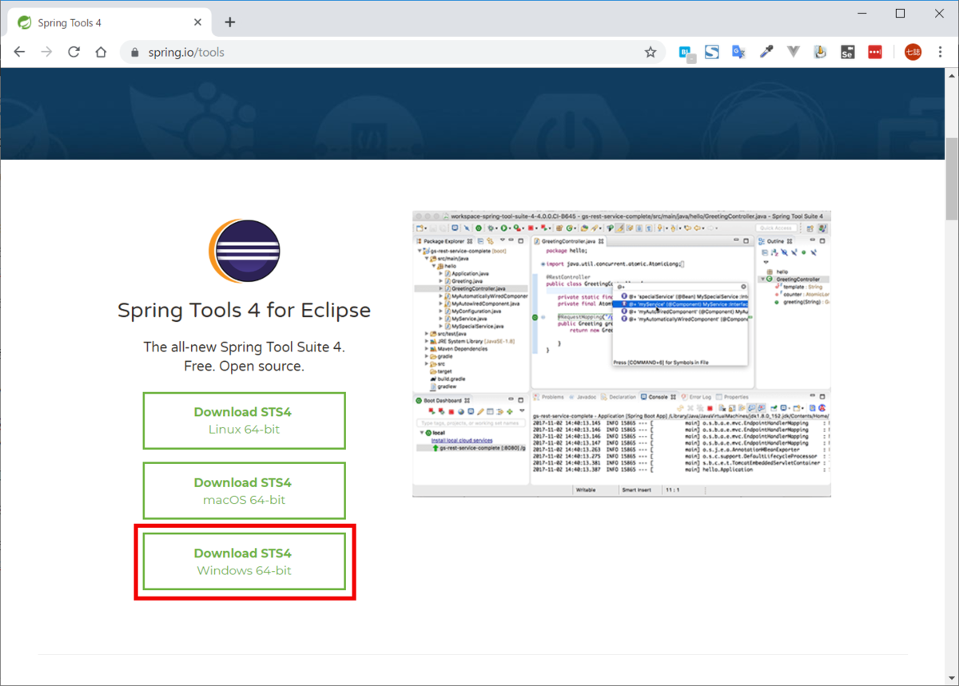Click the 'Free. Open source.' text

point(244,367)
